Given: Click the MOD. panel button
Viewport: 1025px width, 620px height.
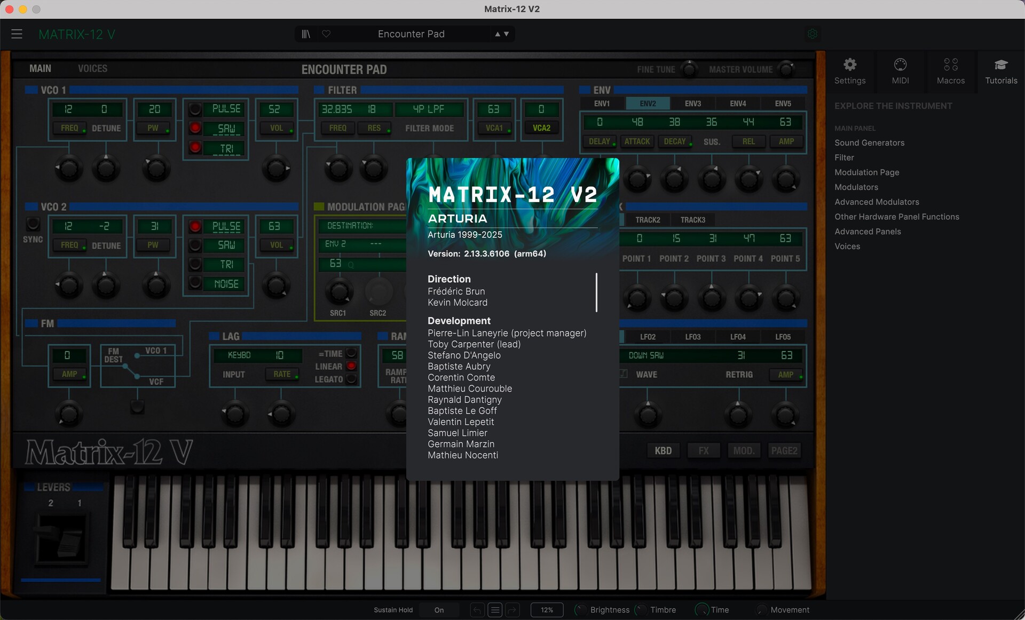Looking at the screenshot, I should click(744, 451).
